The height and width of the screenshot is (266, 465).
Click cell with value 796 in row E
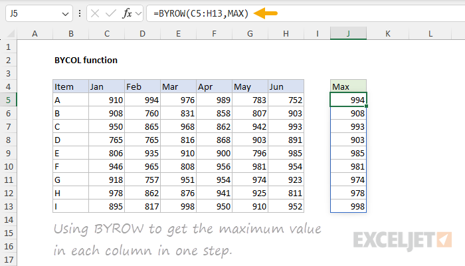[250, 153]
